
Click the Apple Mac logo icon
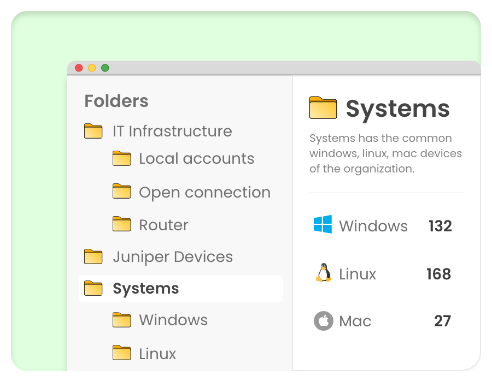click(323, 321)
